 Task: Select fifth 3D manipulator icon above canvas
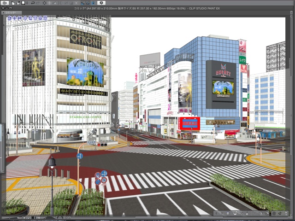30,18
